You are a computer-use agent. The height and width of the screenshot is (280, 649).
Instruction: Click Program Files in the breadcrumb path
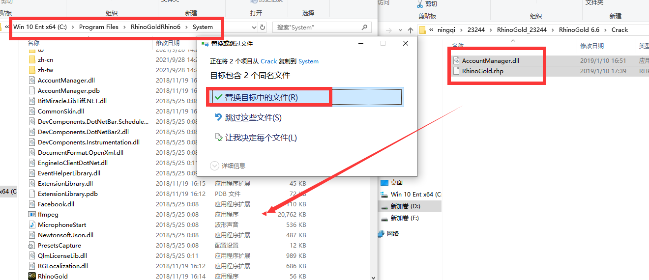point(99,27)
